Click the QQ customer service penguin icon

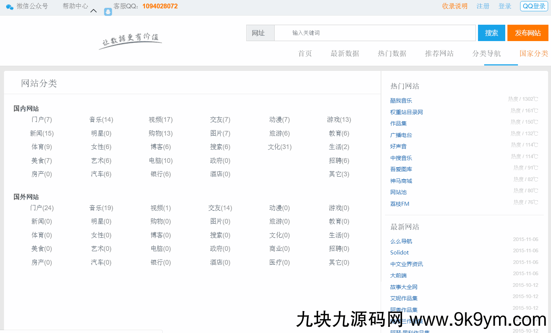108,12
